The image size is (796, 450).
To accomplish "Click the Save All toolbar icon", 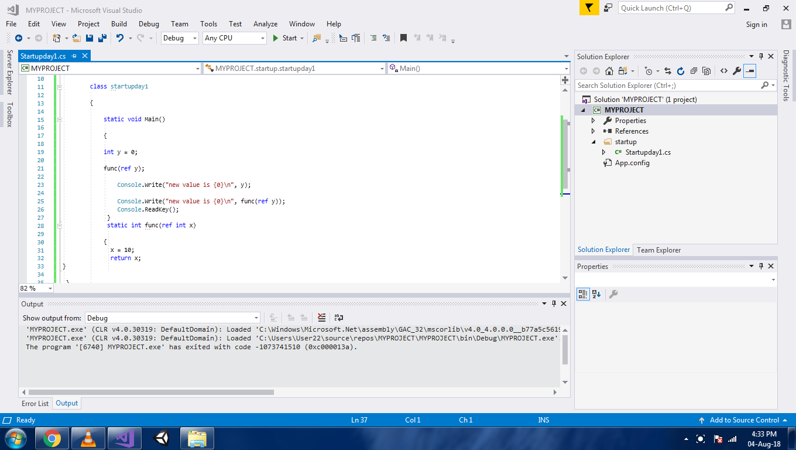I will tap(102, 38).
